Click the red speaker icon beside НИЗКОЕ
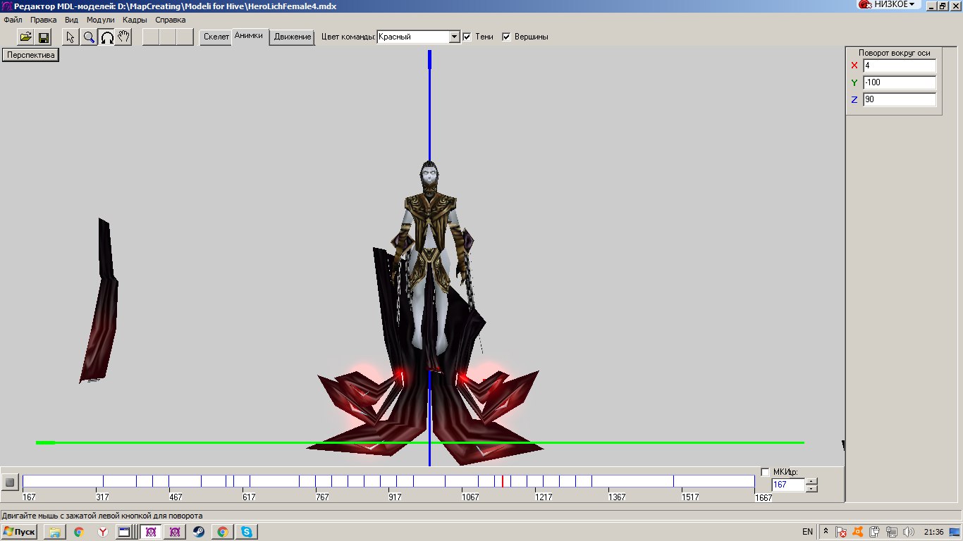The width and height of the screenshot is (963, 541). (x=864, y=4)
